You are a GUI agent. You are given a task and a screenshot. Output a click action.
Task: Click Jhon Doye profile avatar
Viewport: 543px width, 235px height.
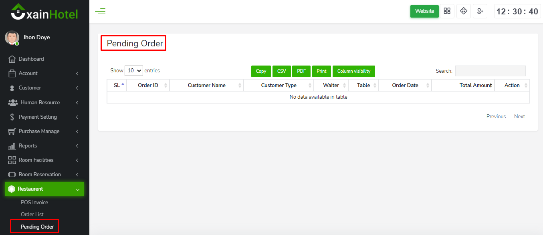click(12, 38)
